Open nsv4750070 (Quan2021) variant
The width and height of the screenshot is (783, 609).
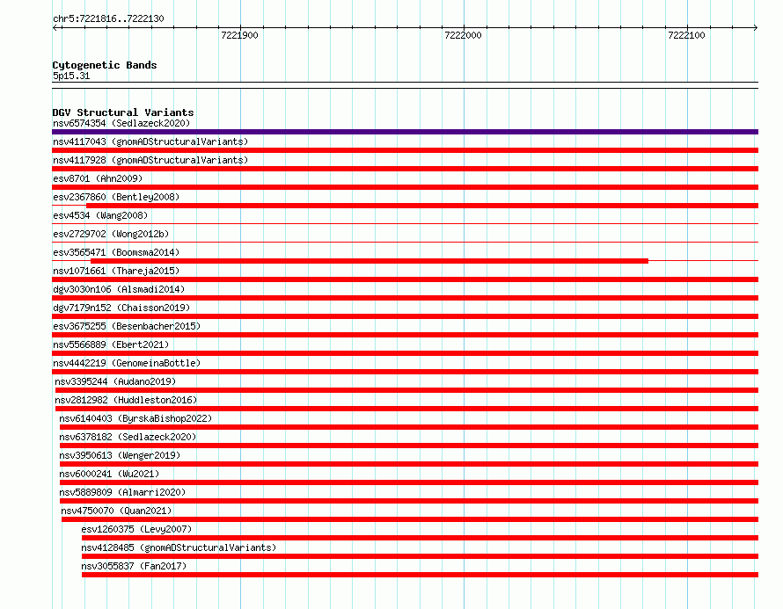(116, 511)
